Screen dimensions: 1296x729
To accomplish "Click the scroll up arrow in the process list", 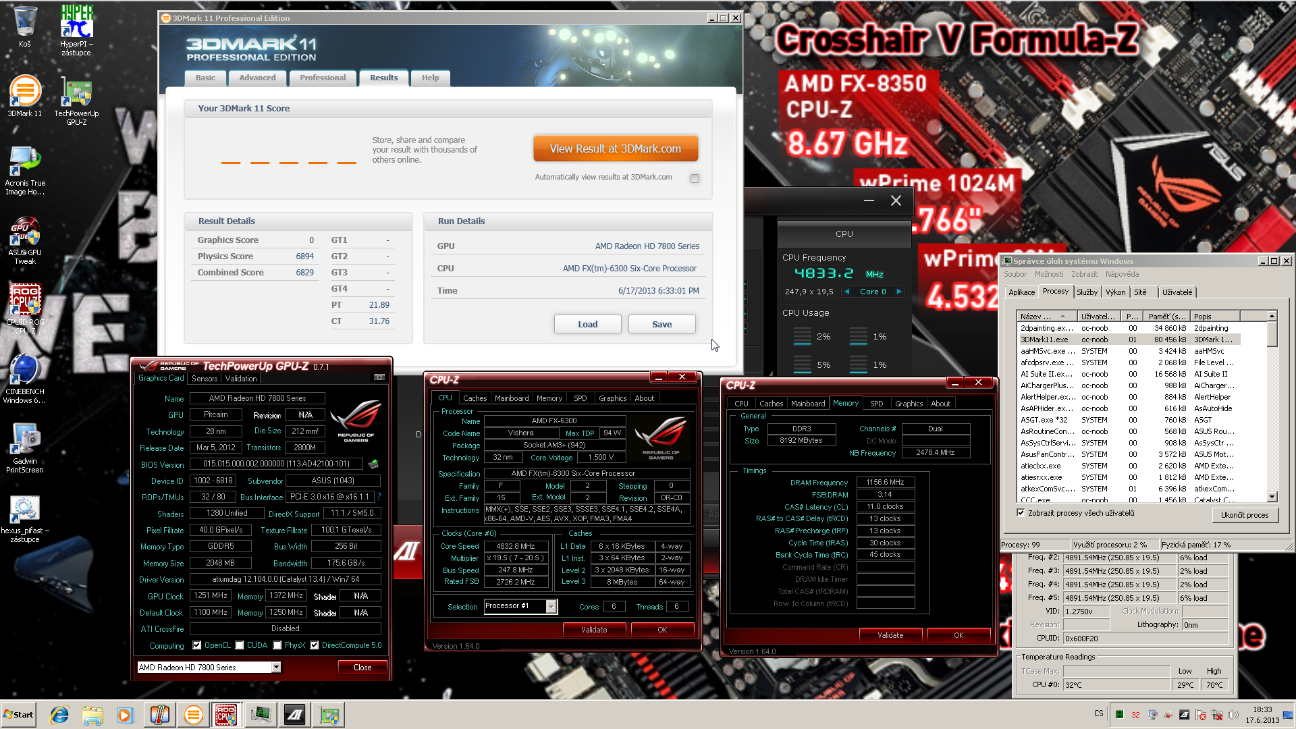I will [1272, 316].
